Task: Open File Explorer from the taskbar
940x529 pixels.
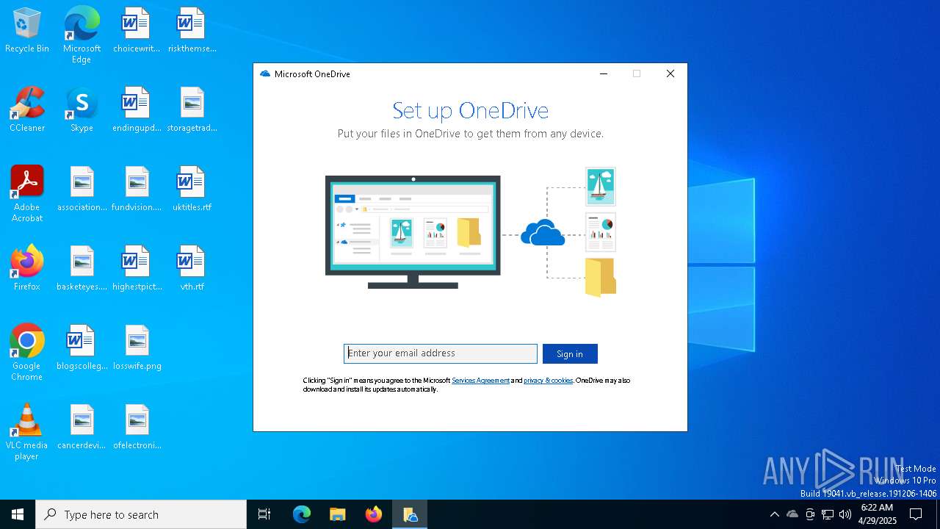Action: click(x=338, y=514)
